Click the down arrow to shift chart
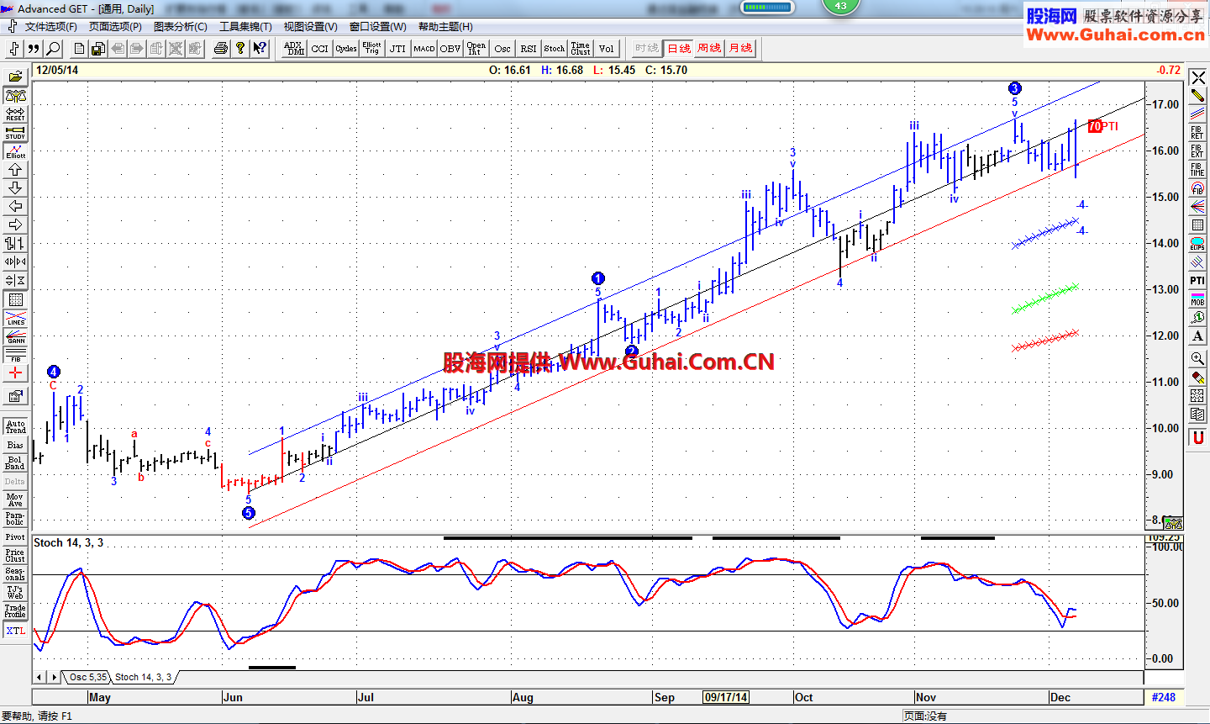Screen dimensions: 1210x724 pyautogui.click(x=15, y=188)
